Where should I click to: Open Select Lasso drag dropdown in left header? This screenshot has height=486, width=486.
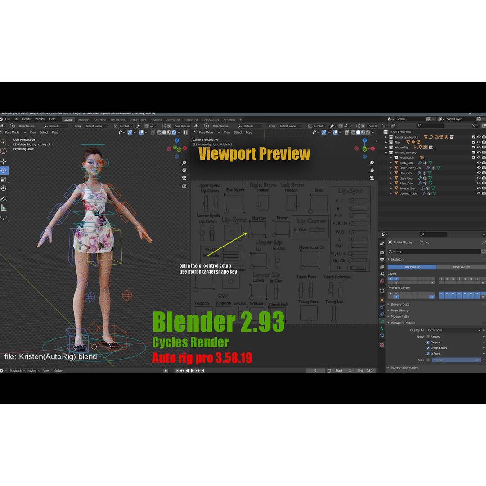pyautogui.click(x=96, y=126)
